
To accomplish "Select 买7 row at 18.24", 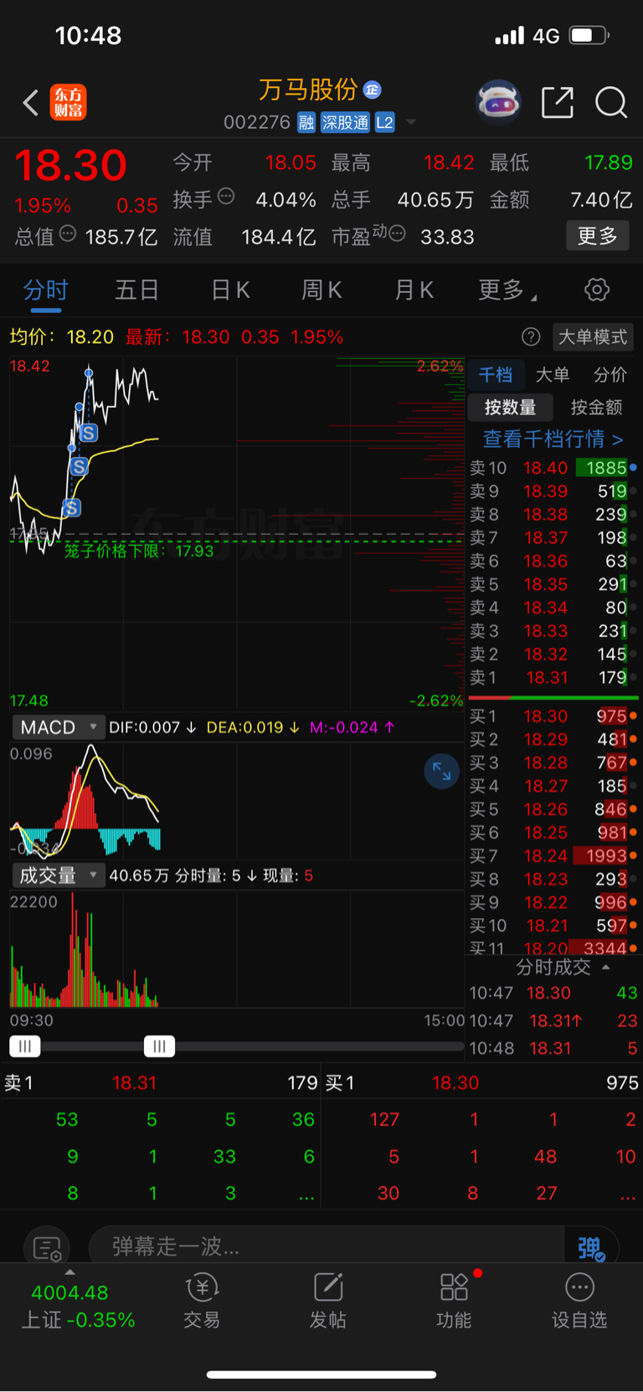I will click(553, 855).
